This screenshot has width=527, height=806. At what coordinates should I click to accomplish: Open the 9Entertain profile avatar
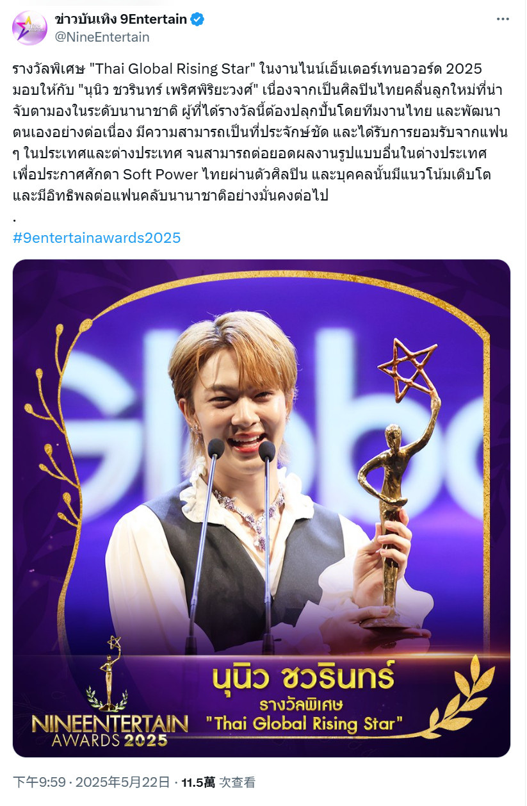coord(29,28)
